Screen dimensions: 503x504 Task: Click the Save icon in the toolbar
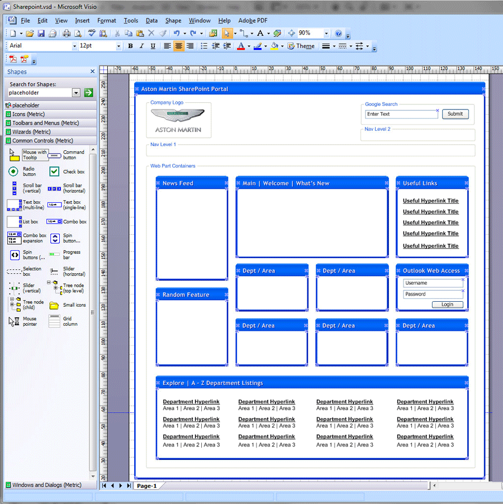point(41,34)
